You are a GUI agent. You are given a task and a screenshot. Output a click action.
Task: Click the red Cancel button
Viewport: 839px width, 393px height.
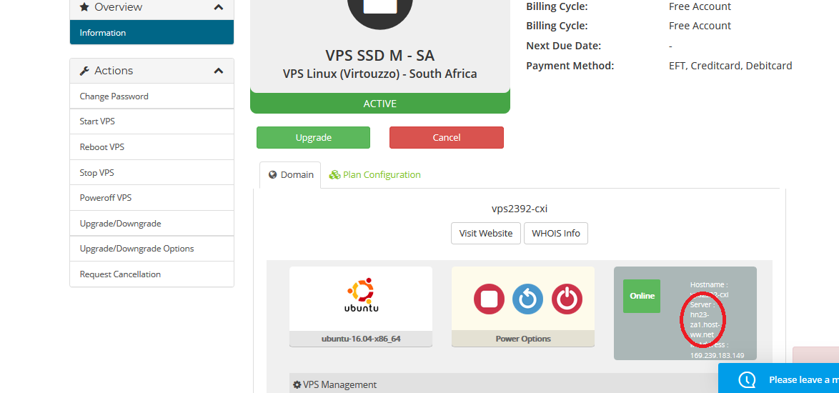pos(446,137)
